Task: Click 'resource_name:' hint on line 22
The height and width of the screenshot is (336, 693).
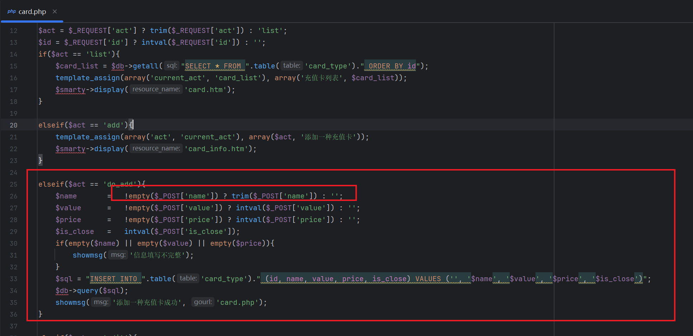Action: pos(156,148)
